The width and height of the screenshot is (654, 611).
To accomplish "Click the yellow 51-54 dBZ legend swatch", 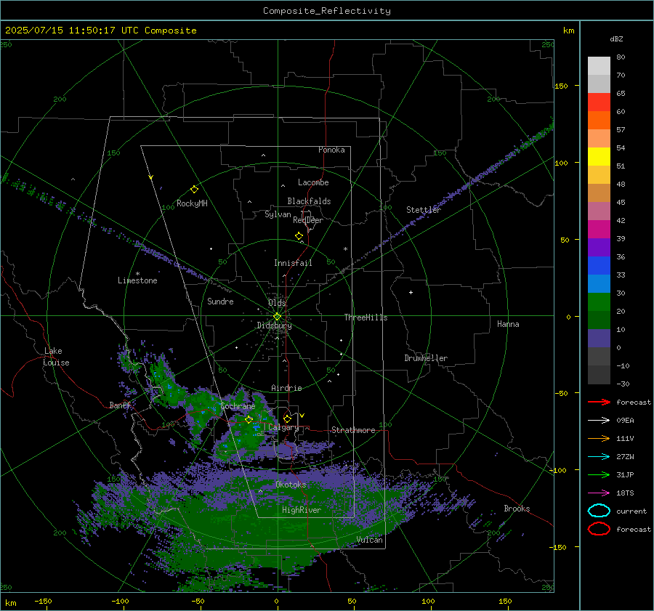I will 599,157.
